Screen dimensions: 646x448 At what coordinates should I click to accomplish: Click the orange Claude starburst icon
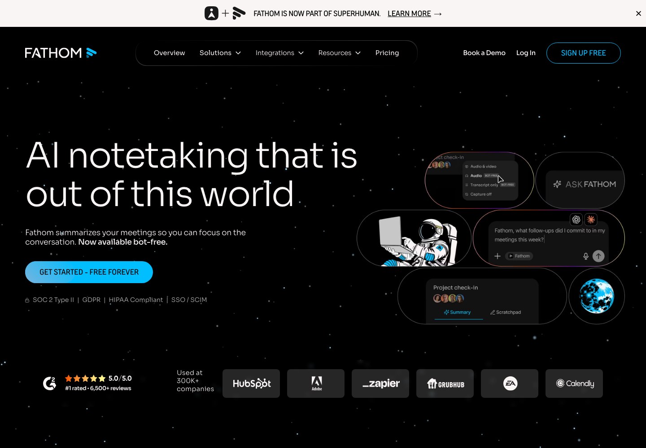[x=591, y=220]
